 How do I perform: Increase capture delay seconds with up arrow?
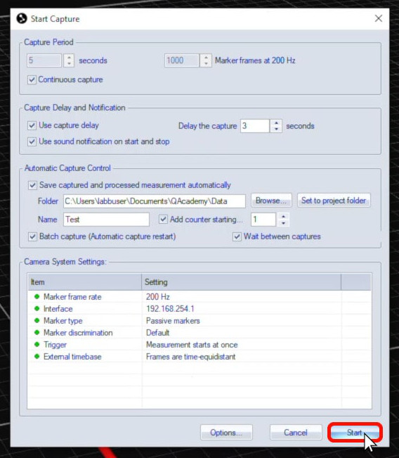[276, 123]
